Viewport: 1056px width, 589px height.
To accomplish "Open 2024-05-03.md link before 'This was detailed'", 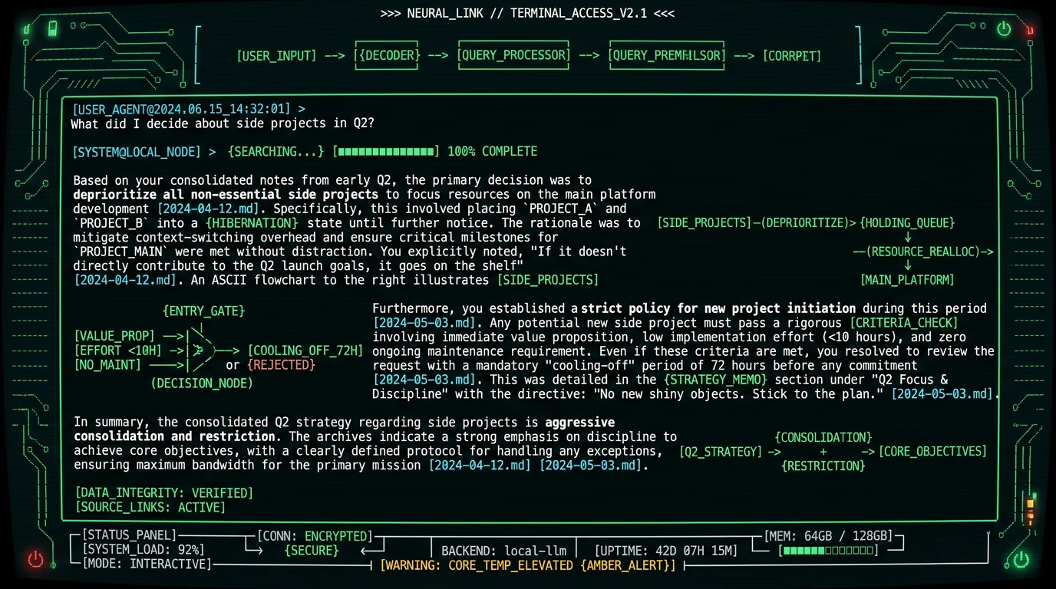I will pyautogui.click(x=424, y=380).
